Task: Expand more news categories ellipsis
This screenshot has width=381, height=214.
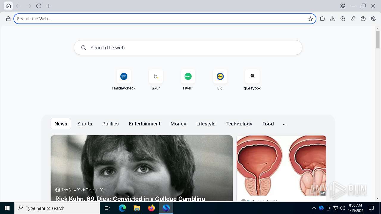Action: coord(285,124)
